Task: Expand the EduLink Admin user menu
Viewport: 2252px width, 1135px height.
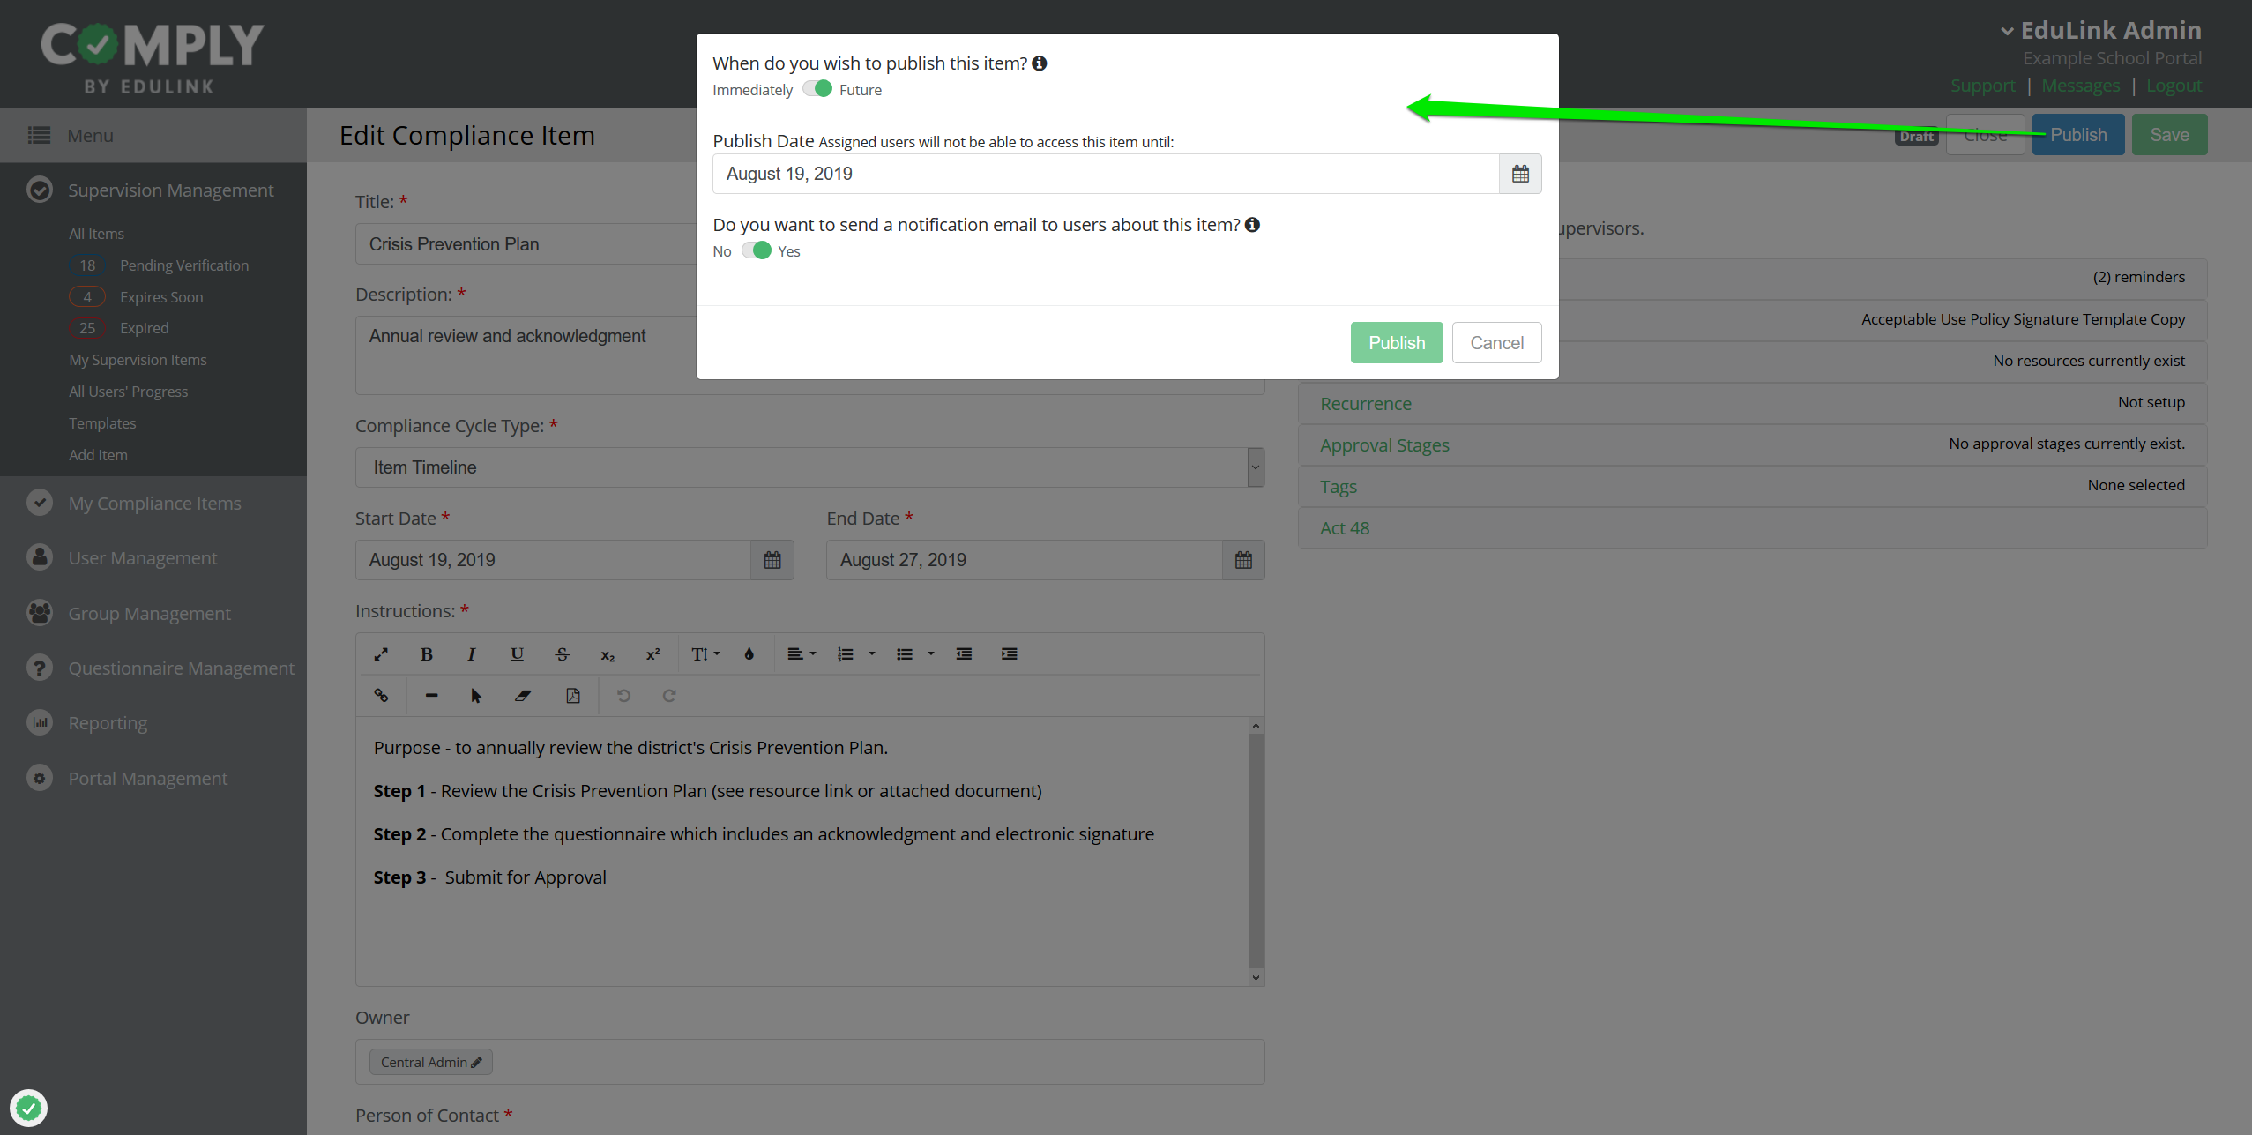Action: pyautogui.click(x=2100, y=31)
